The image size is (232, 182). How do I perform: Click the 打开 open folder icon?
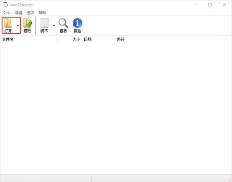[8, 23]
